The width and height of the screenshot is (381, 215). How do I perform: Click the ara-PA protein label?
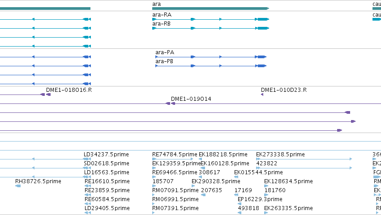165,52
